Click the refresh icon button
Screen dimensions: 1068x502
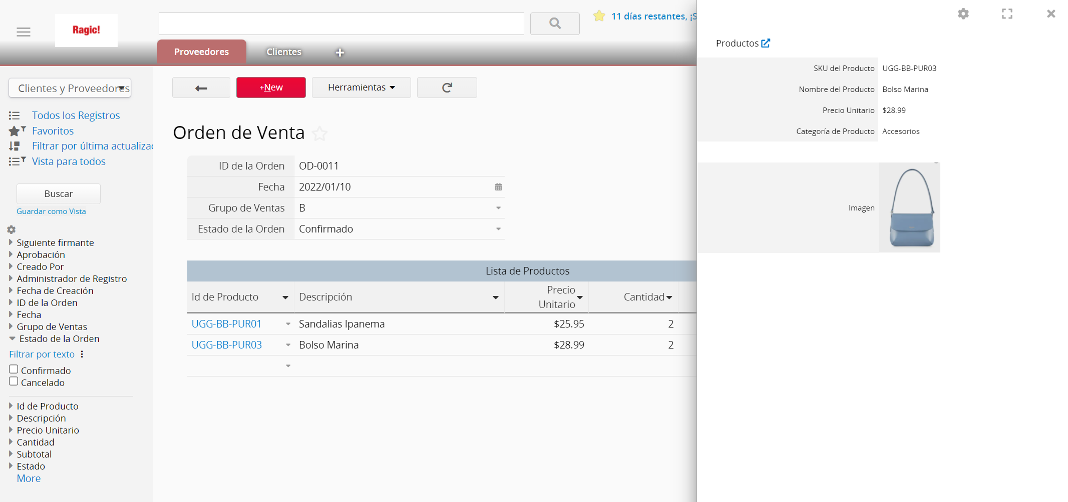(x=447, y=88)
